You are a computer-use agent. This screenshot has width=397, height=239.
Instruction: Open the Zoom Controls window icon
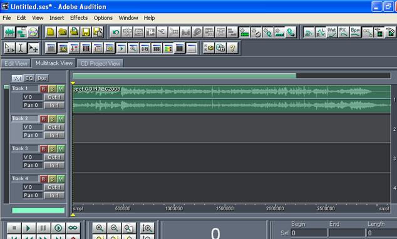pos(133,48)
